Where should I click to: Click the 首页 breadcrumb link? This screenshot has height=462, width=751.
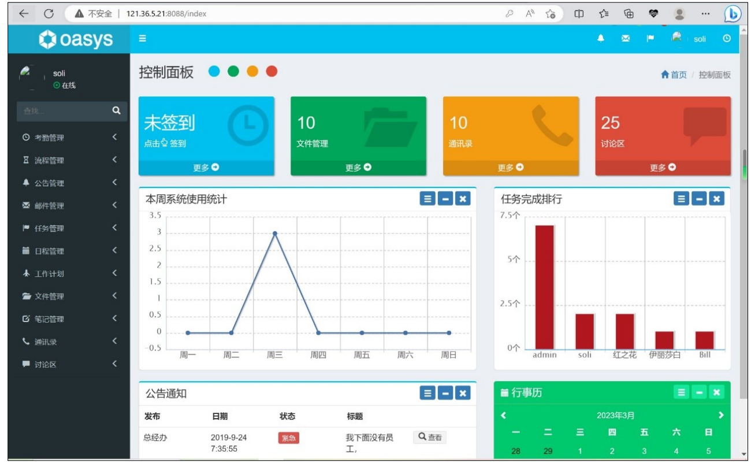(x=674, y=75)
